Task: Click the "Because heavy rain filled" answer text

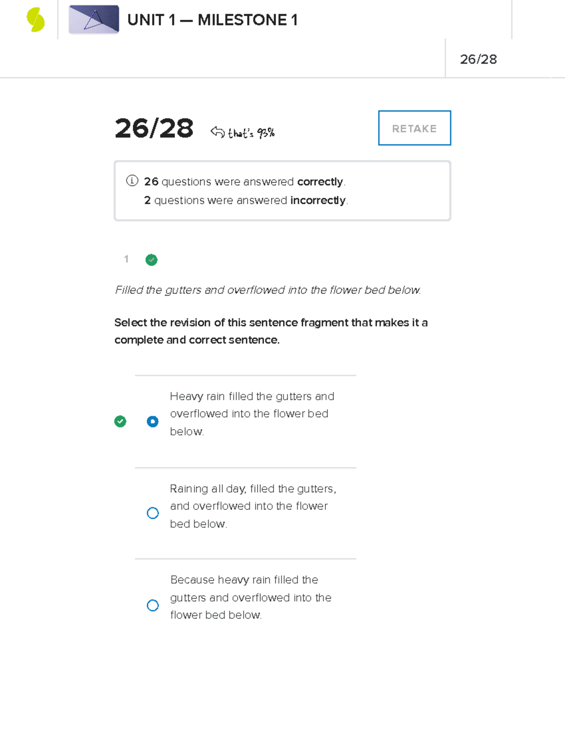Action: click(x=250, y=597)
